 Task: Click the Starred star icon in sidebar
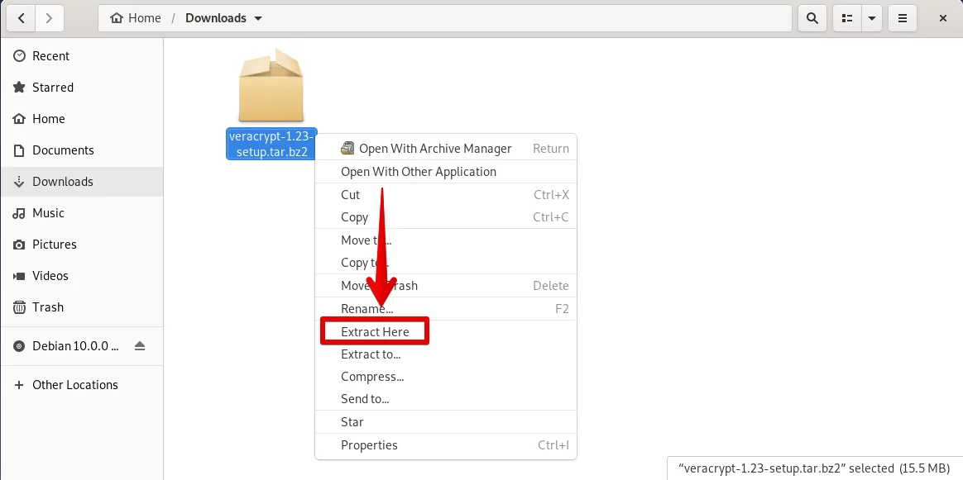click(x=20, y=87)
